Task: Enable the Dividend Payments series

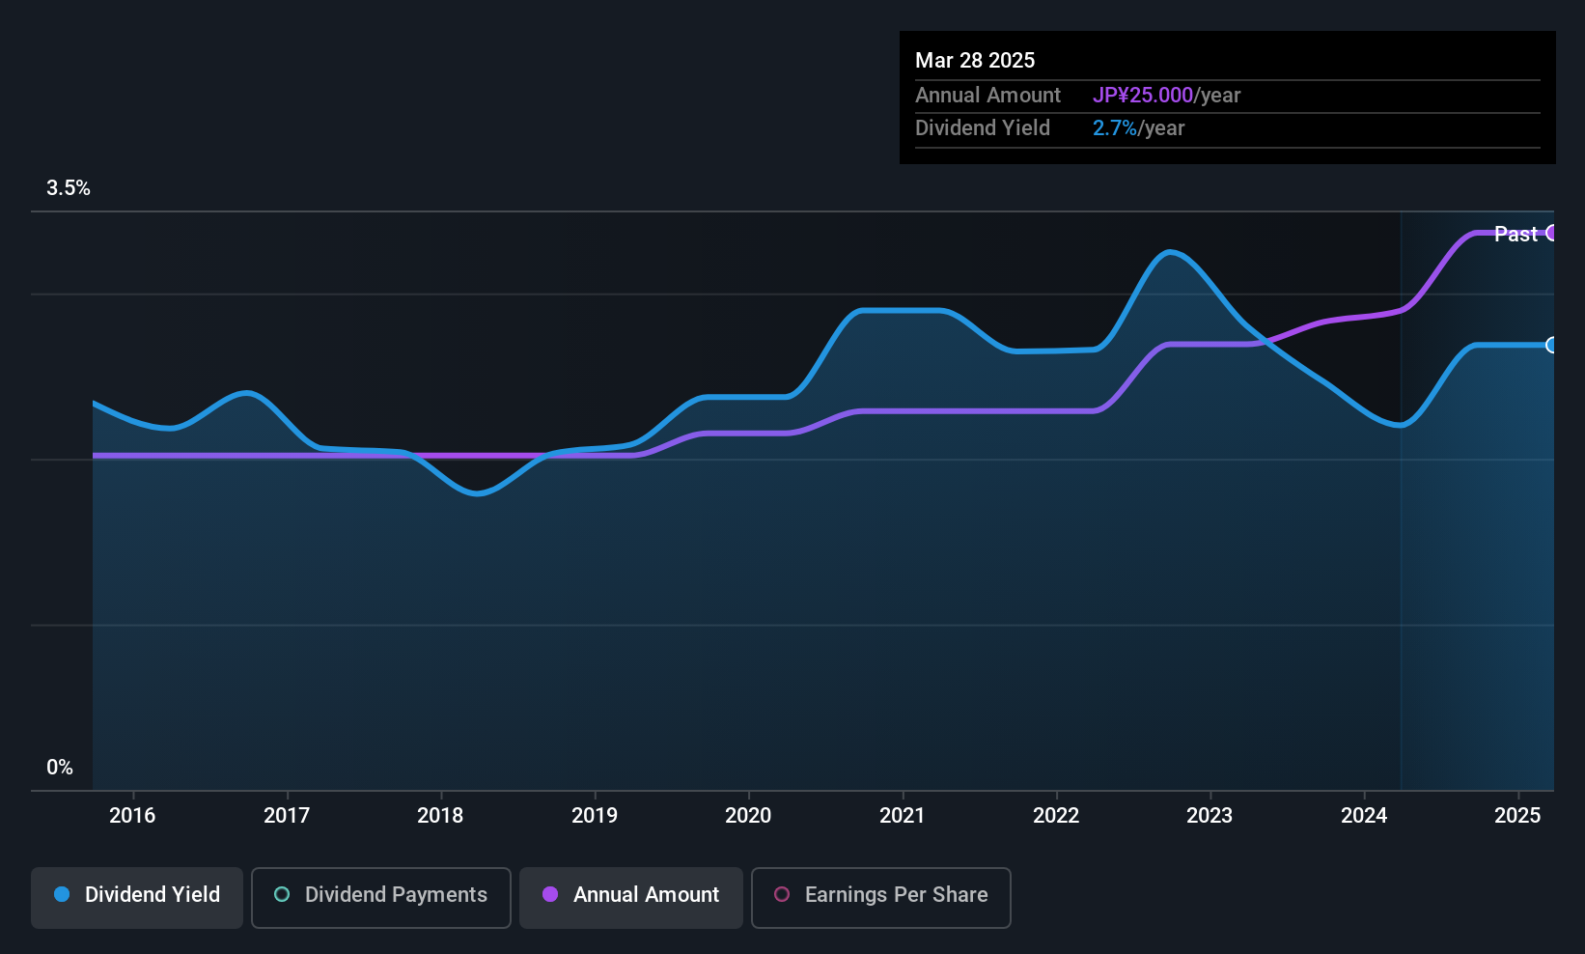Action: point(380,897)
